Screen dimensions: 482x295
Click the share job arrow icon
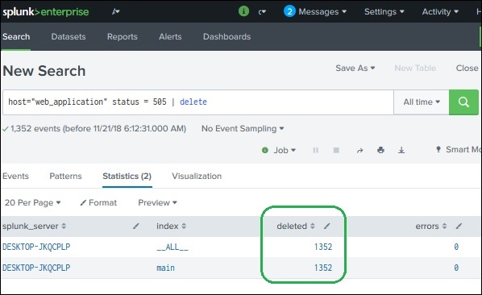tap(360, 150)
